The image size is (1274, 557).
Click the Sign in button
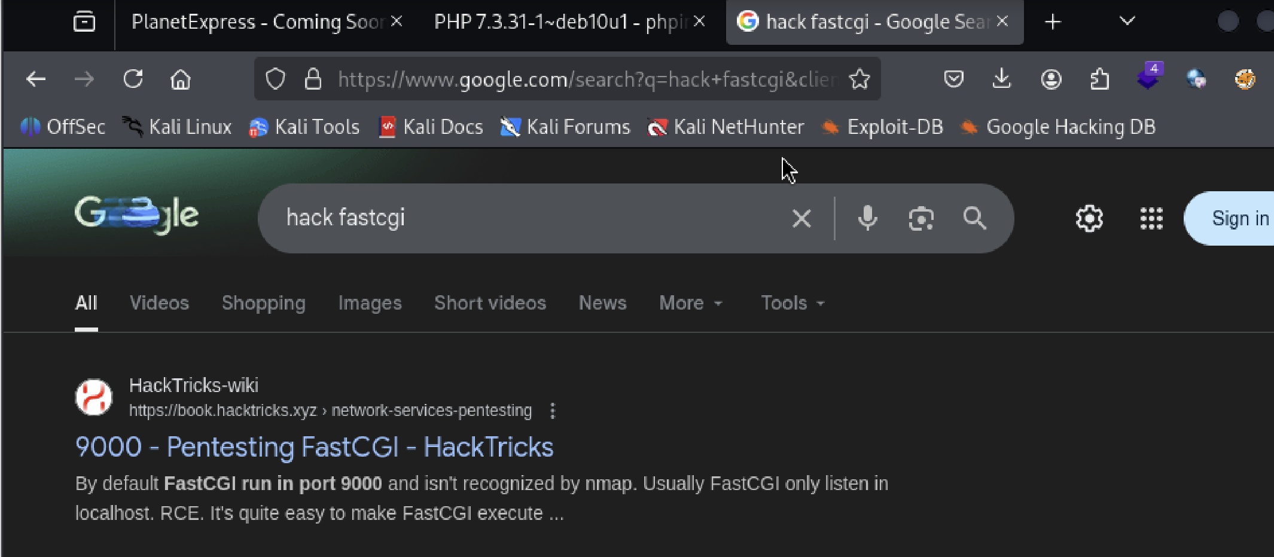[1239, 219]
